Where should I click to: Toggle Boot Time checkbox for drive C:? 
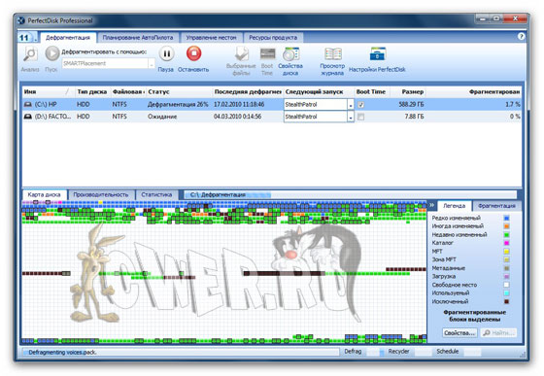[x=361, y=104]
